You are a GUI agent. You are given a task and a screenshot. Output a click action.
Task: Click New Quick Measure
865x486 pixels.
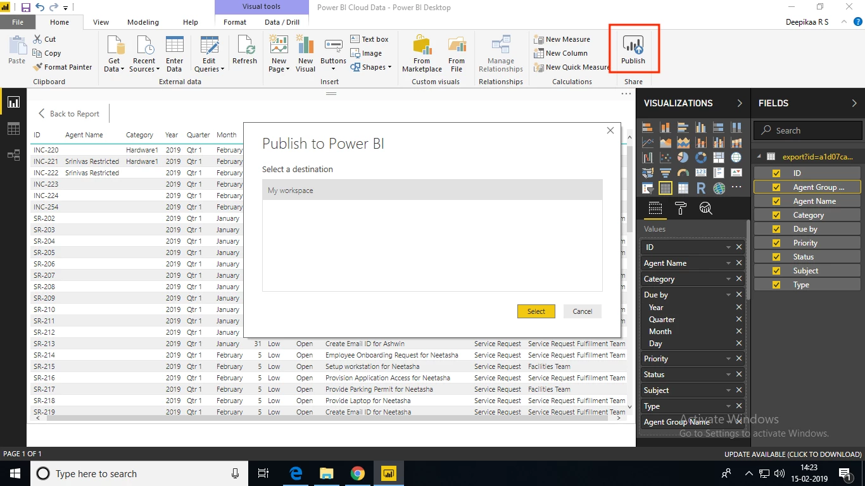click(x=572, y=67)
